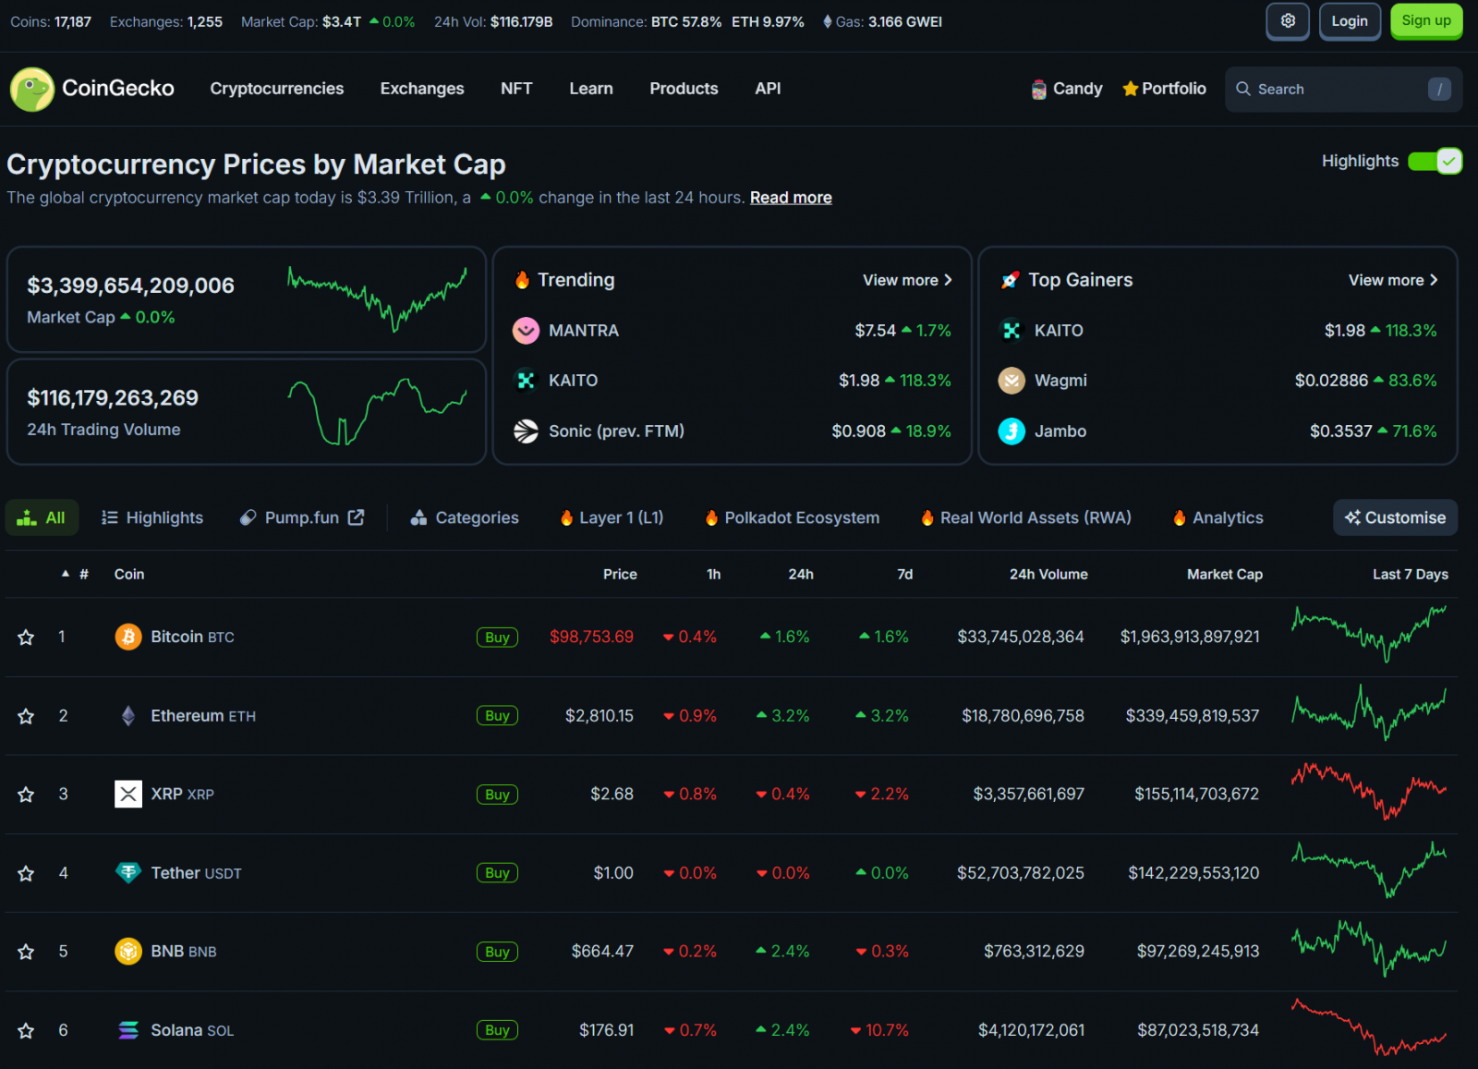This screenshot has height=1069, width=1478.
Task: Click the Sign up button
Action: [x=1426, y=21]
